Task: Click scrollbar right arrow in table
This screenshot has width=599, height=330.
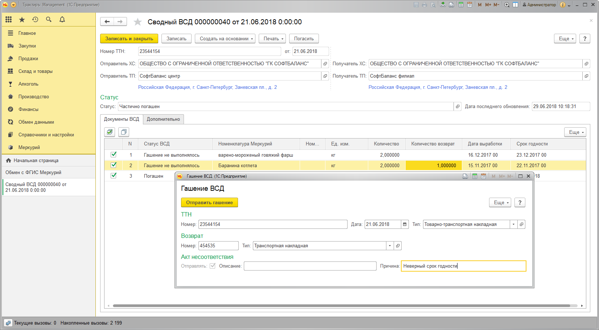Action: pyautogui.click(x=582, y=306)
